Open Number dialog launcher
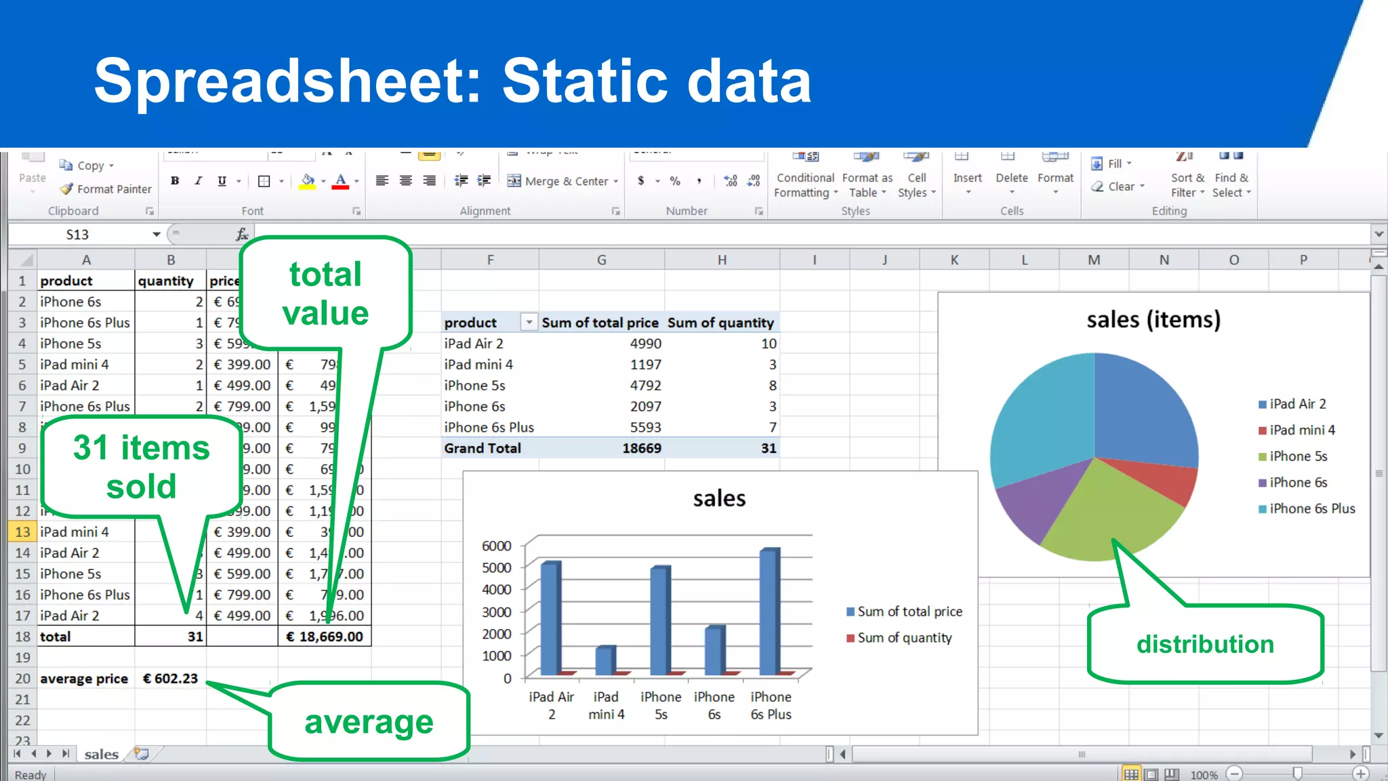 [x=759, y=212]
